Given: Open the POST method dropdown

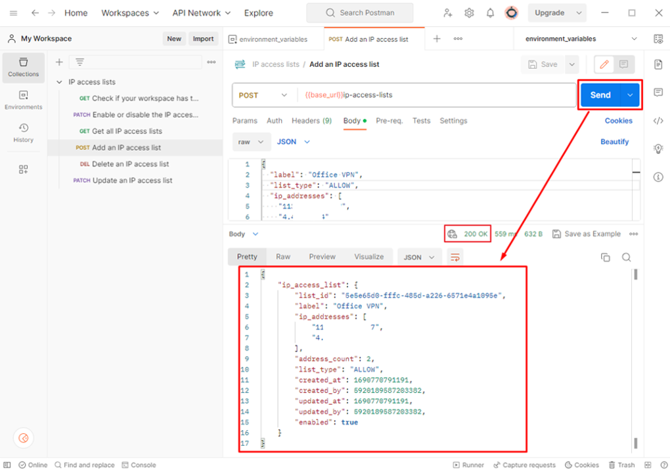Looking at the screenshot, I should click(263, 95).
